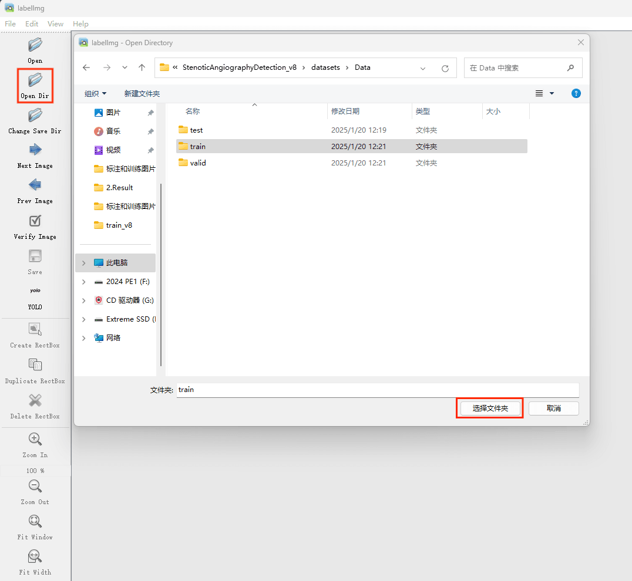Click the Change Save Dir icon
This screenshot has width=632, height=581.
pyautogui.click(x=35, y=115)
